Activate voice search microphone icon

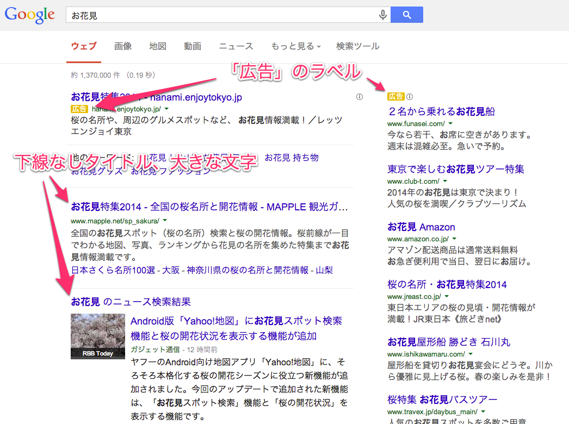tap(382, 15)
